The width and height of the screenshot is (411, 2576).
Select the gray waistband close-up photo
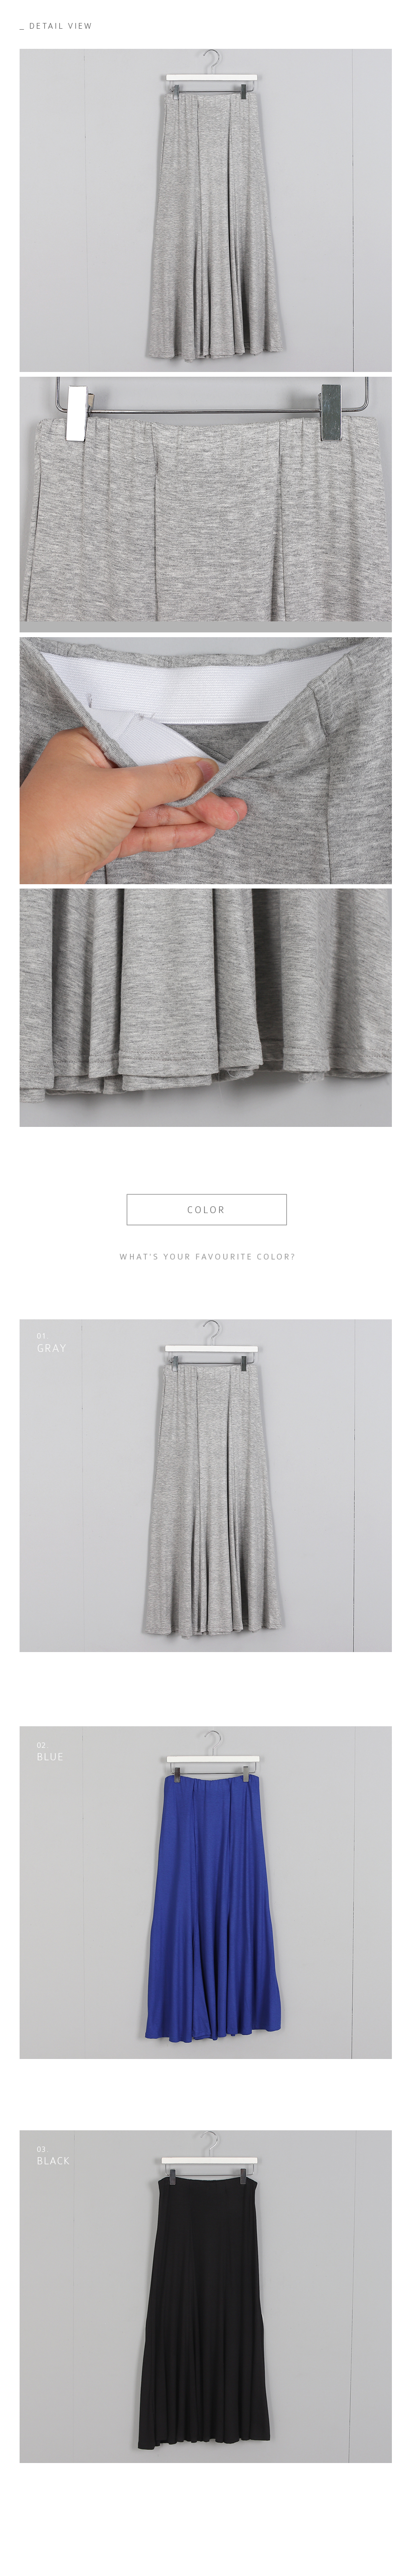(205, 504)
